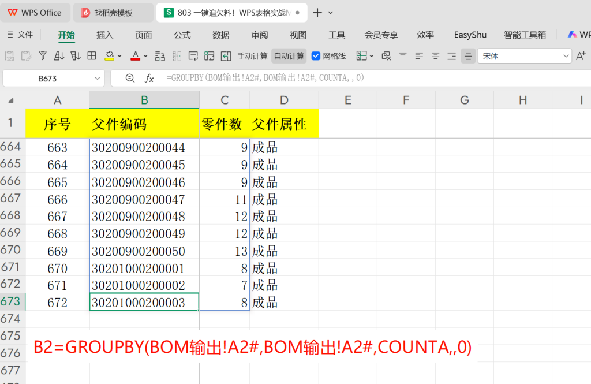Screen dimensions: 591x384
Task: Select the 开始 ribbon tab
Action: (66, 35)
